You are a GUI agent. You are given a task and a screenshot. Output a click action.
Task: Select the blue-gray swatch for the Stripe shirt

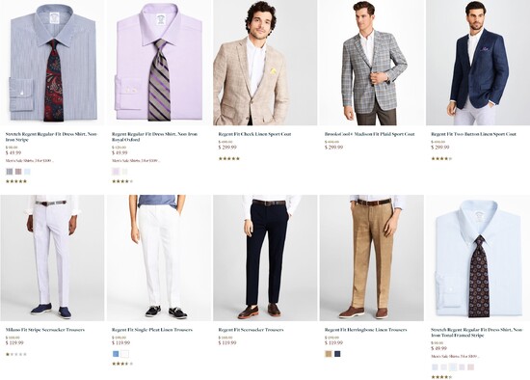coord(10,172)
